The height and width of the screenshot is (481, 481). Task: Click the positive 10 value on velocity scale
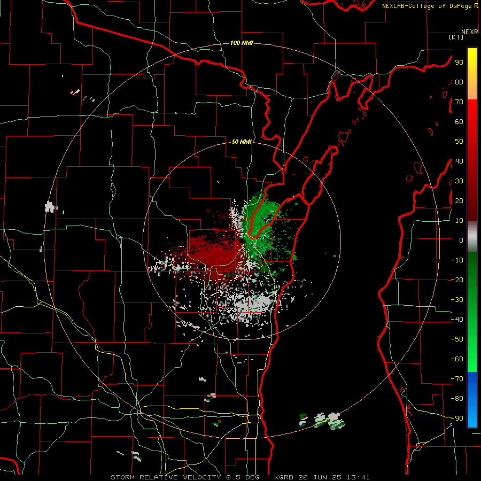point(459,221)
